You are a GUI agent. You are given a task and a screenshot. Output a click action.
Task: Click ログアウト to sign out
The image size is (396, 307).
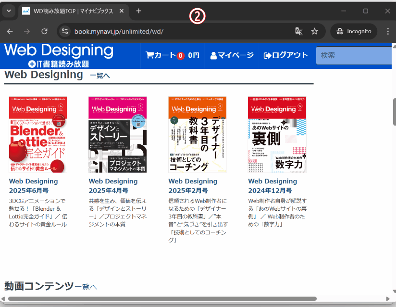[x=285, y=55]
